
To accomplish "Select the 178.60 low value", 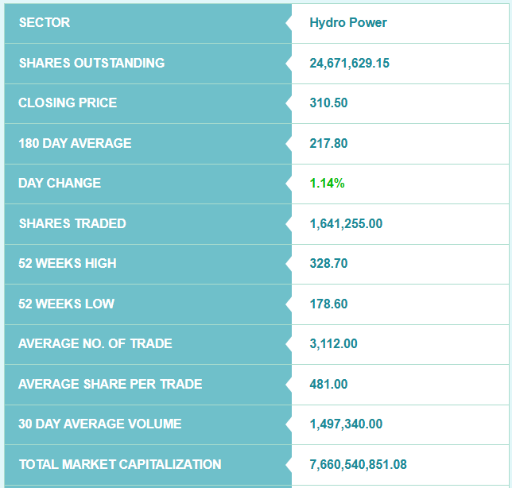I will pyautogui.click(x=328, y=304).
